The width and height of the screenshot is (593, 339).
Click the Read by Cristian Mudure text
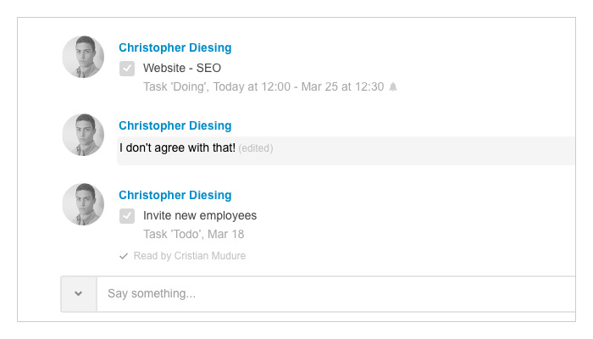tap(190, 256)
